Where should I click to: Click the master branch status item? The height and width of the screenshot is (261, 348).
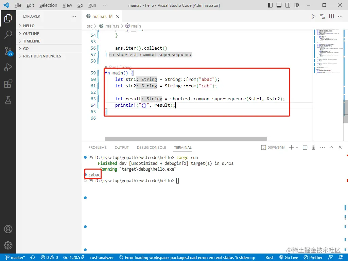(x=15, y=258)
